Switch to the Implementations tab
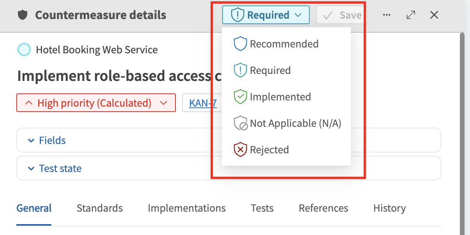This screenshot has height=235, width=470. (x=187, y=208)
